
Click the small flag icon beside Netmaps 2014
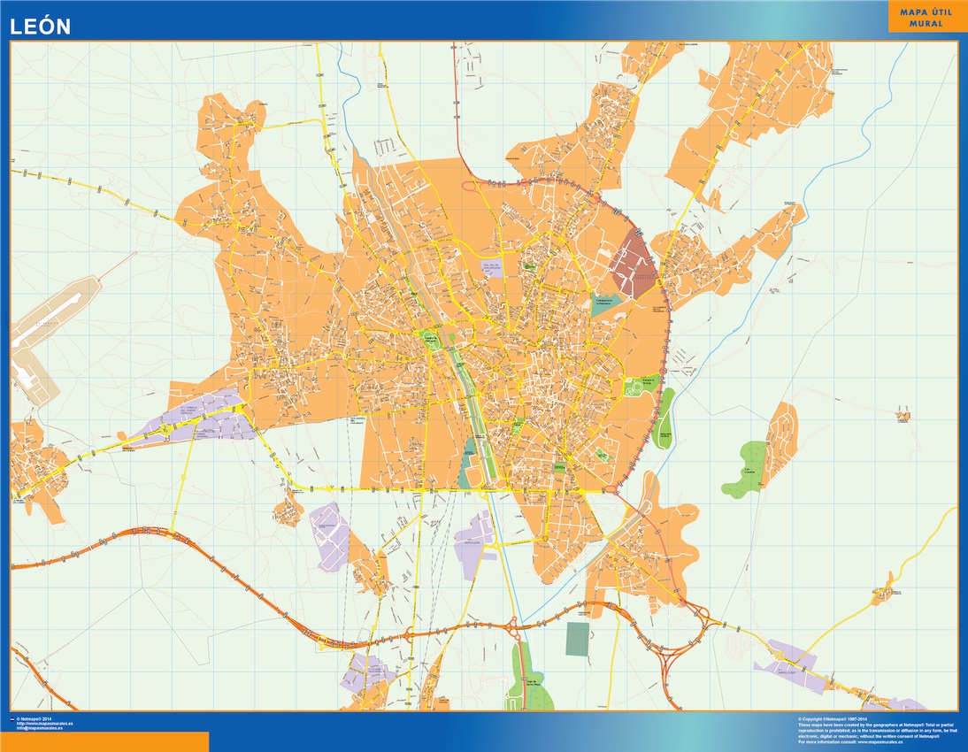12,718
